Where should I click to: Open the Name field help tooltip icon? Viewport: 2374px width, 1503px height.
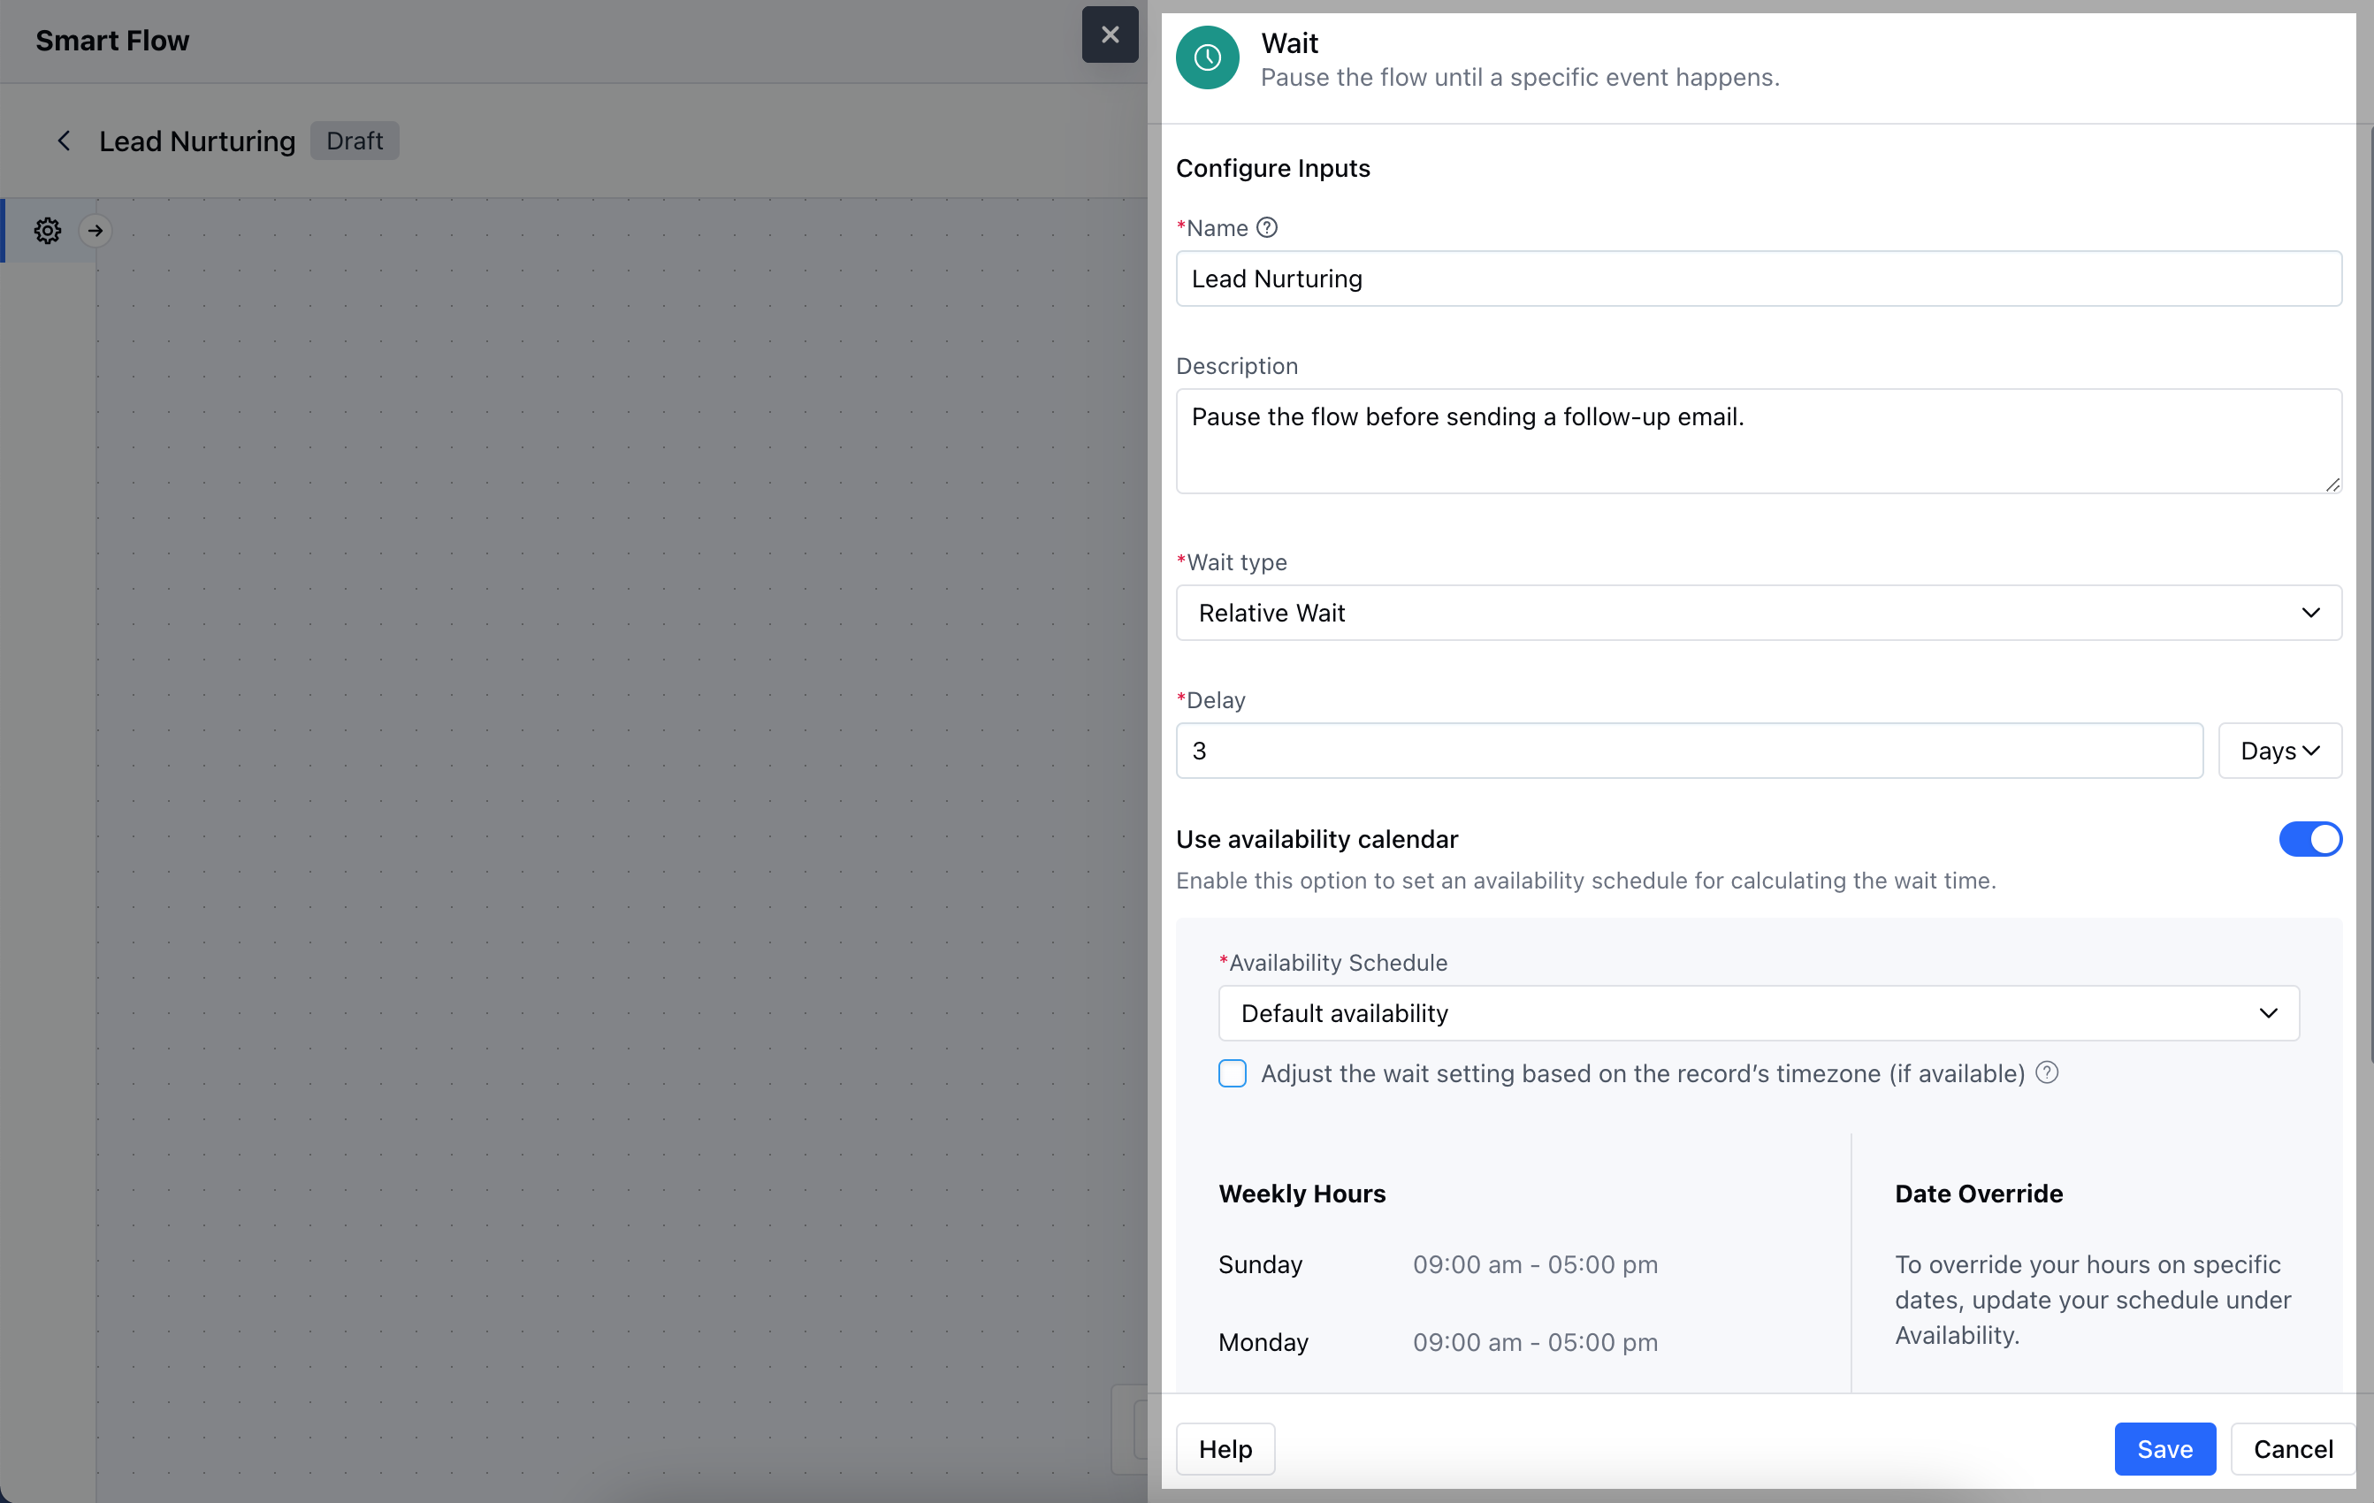[x=1267, y=228]
